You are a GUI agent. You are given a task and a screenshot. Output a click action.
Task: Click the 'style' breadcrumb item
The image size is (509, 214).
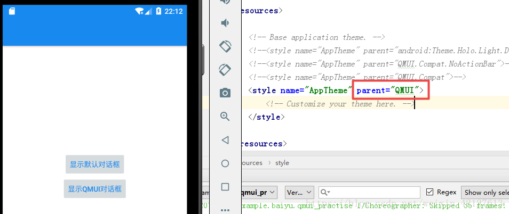click(x=282, y=163)
